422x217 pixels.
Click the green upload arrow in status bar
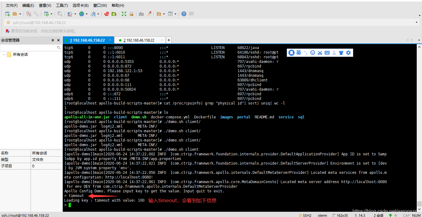(390, 215)
